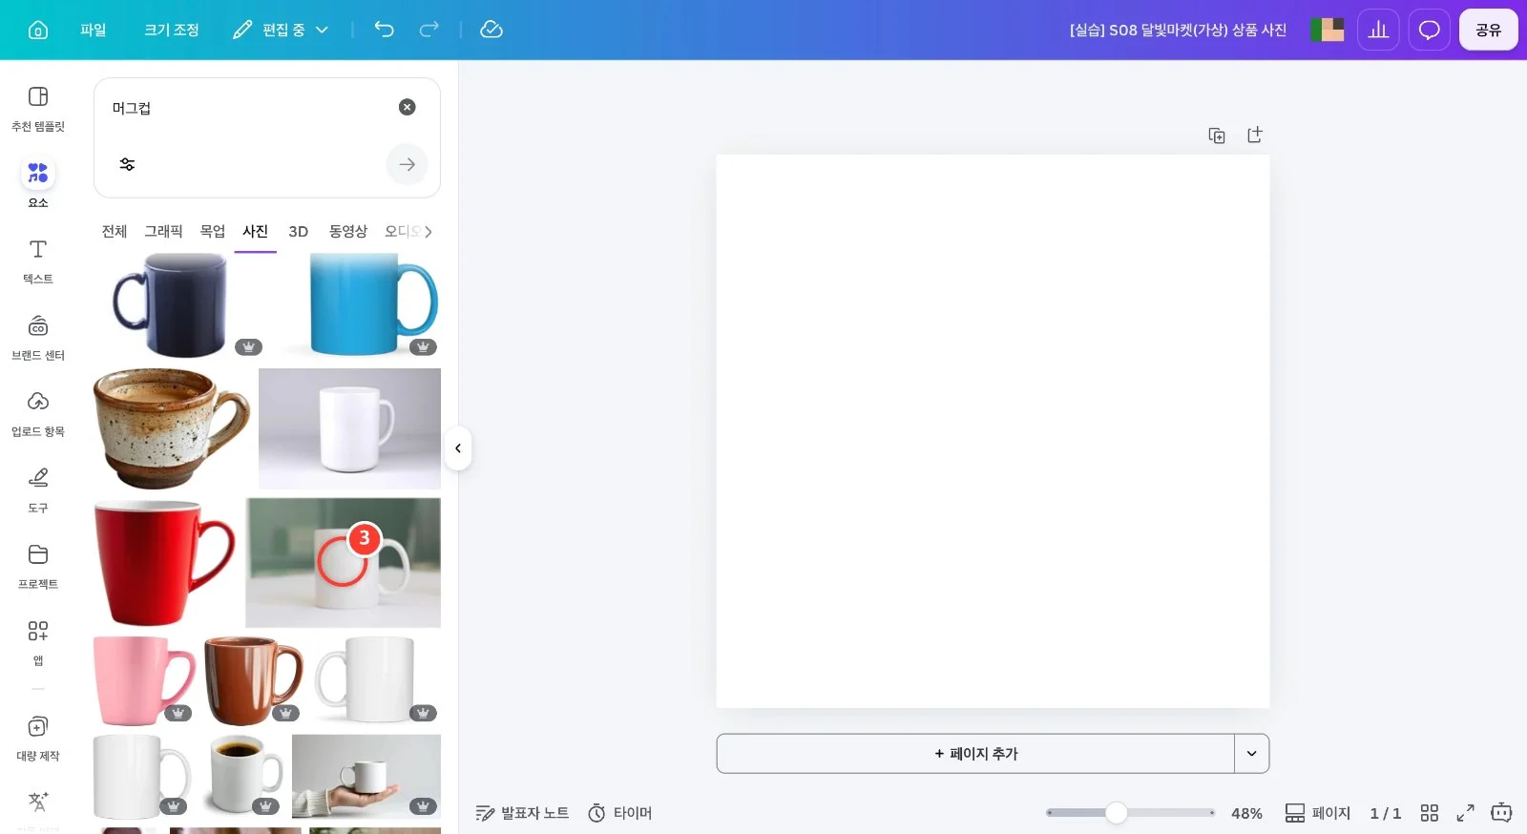The image size is (1527, 834).
Task: Open the grid view of pages
Action: pyautogui.click(x=1429, y=813)
